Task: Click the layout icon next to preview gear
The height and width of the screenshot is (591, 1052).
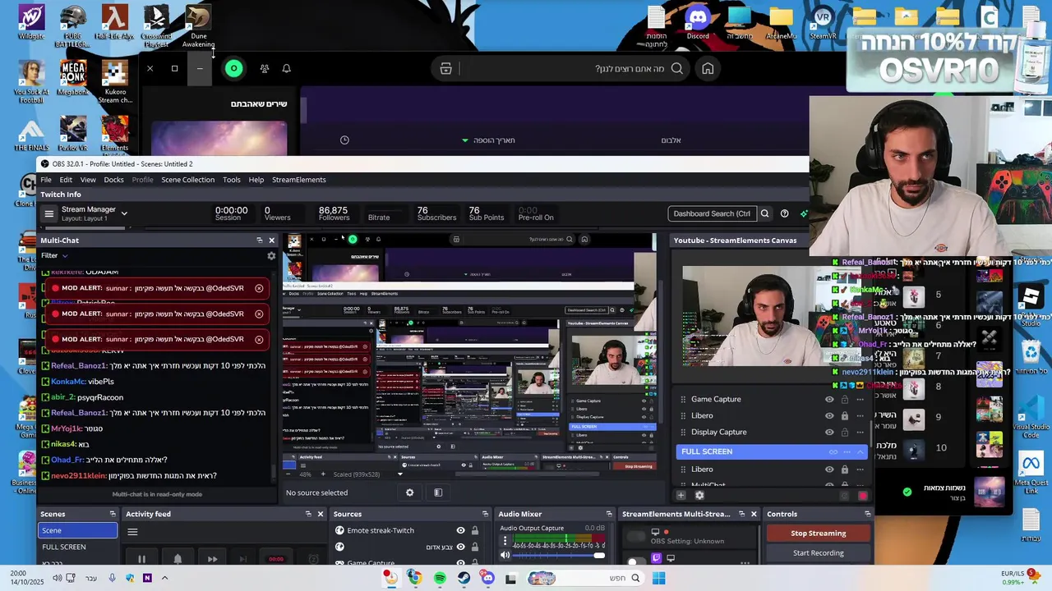Action: coord(438,492)
